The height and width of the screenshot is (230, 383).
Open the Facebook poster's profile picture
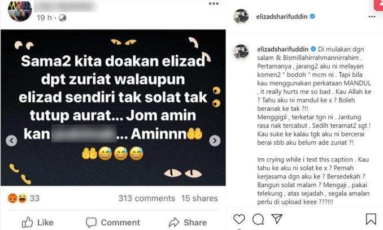click(20, 10)
